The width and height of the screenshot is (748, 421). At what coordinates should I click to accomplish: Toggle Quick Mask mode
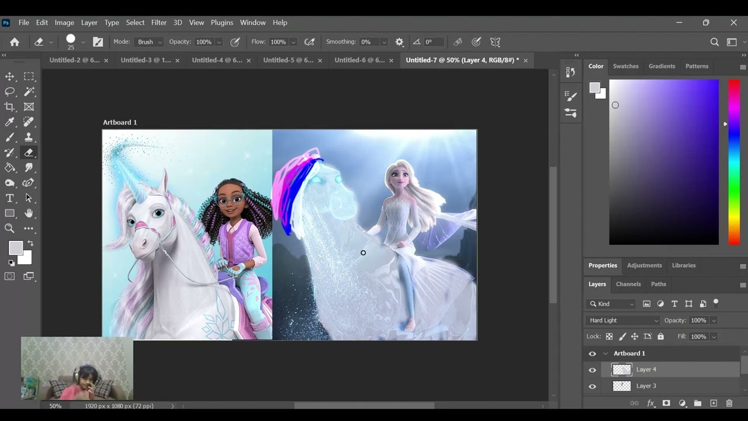(x=10, y=276)
